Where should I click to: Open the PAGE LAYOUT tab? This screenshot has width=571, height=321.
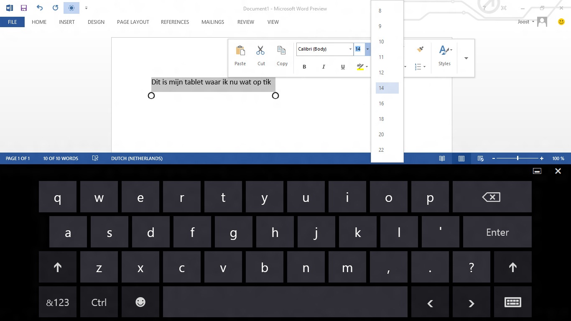133,22
